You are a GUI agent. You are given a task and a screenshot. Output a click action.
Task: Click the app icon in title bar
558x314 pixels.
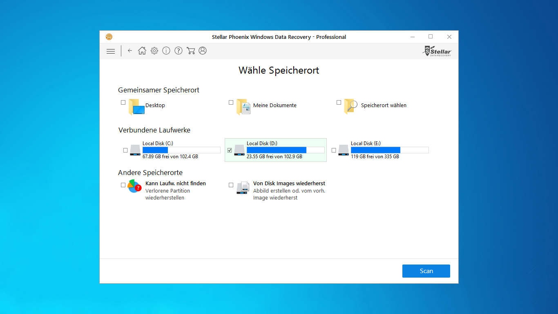click(109, 37)
